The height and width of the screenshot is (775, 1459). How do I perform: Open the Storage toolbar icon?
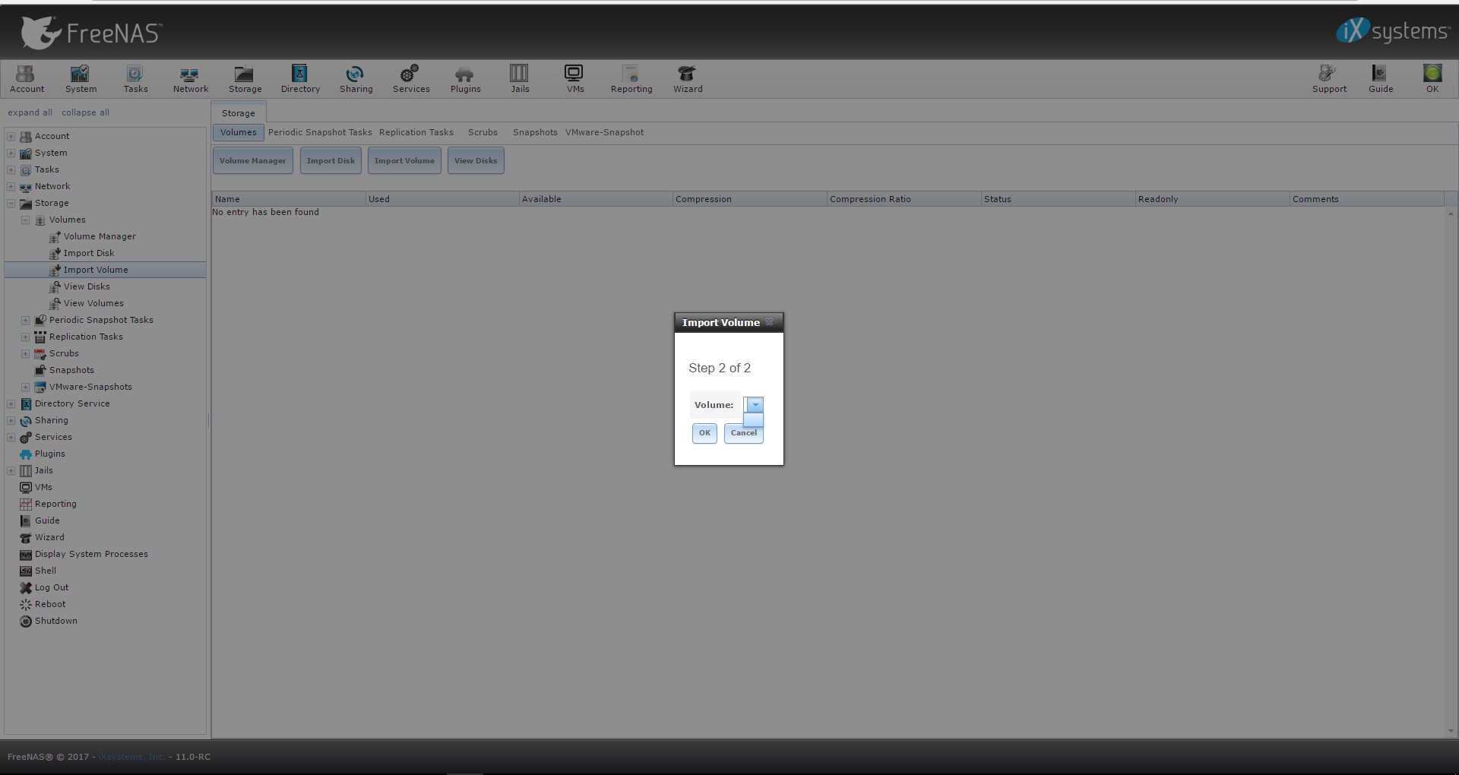245,79
